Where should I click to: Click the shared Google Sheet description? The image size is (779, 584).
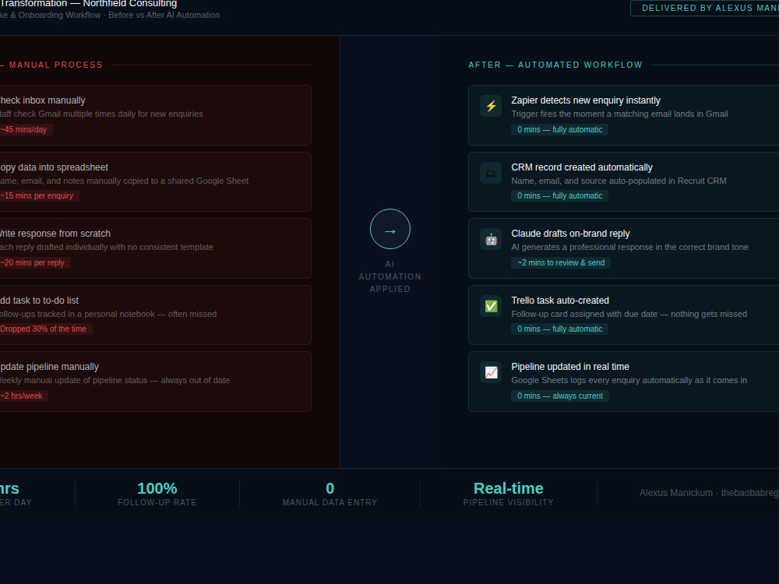[124, 181]
